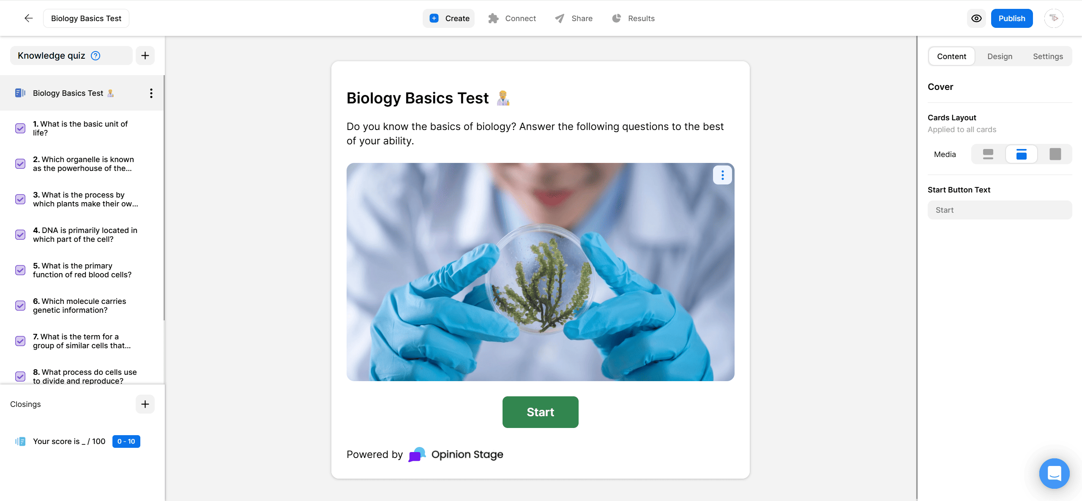
Task: Switch to the Design tab
Action: (1000, 56)
